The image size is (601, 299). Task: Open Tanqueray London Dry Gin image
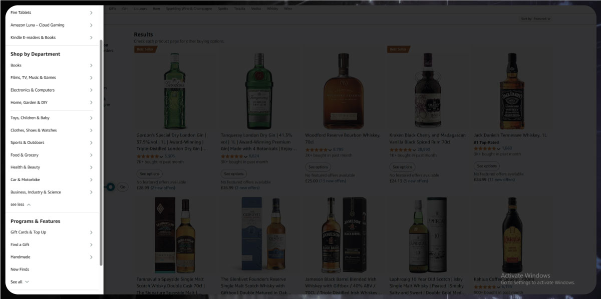pyautogui.click(x=258, y=90)
